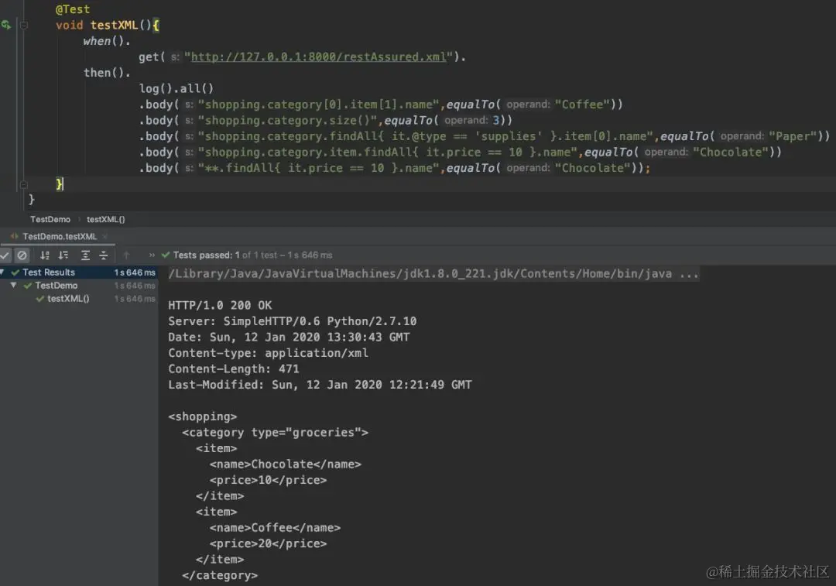Click the @Test annotation in the editor
Image resolution: width=836 pixels, height=586 pixels.
click(73, 9)
